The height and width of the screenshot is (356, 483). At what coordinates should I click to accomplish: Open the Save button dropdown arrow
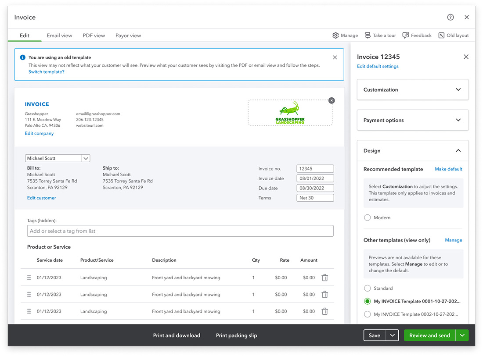point(392,335)
